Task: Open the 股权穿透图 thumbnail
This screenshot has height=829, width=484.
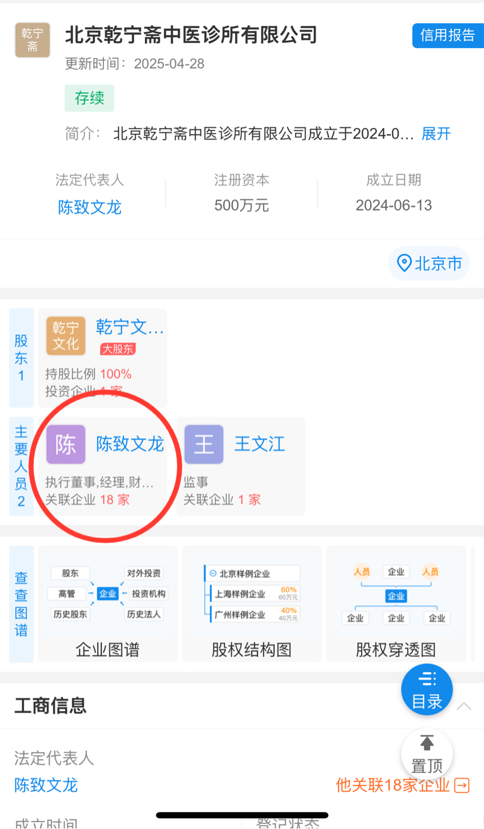Action: point(396,604)
